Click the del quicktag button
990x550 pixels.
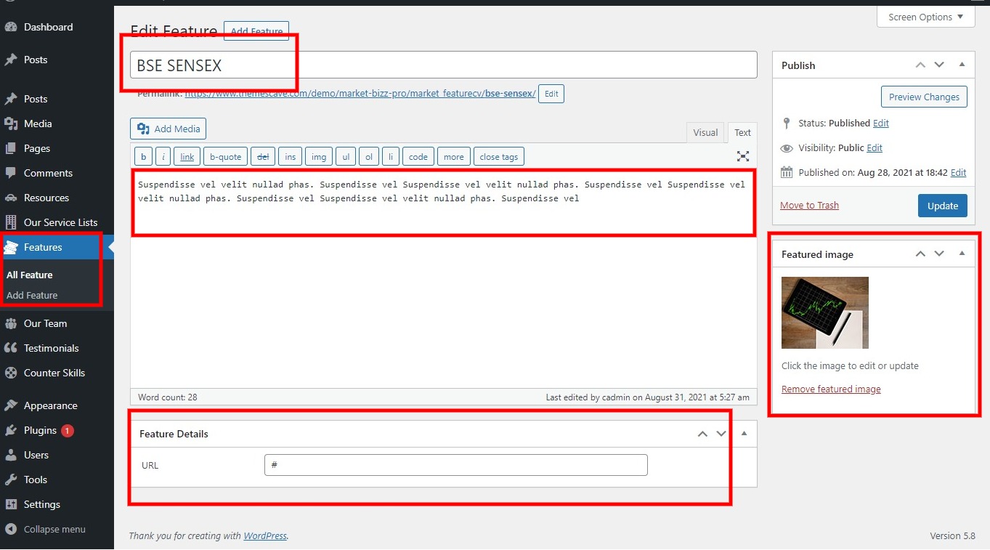[x=263, y=156]
